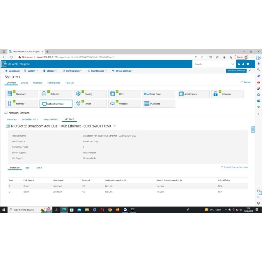Open the notification center icon

coord(257,210)
